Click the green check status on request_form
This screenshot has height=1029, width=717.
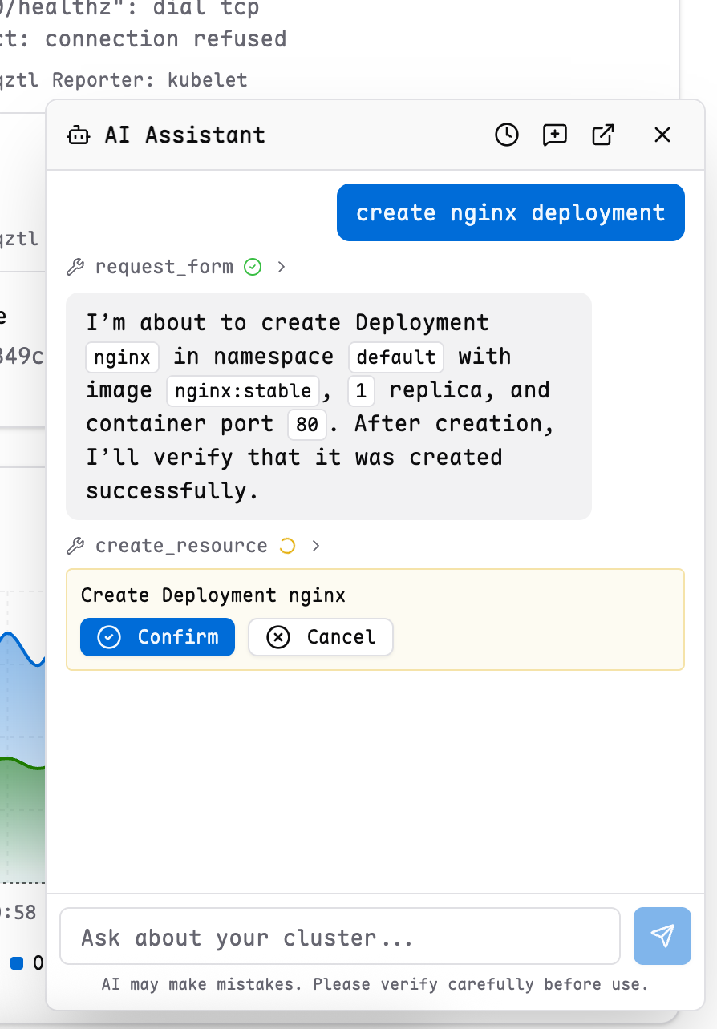pos(253,267)
